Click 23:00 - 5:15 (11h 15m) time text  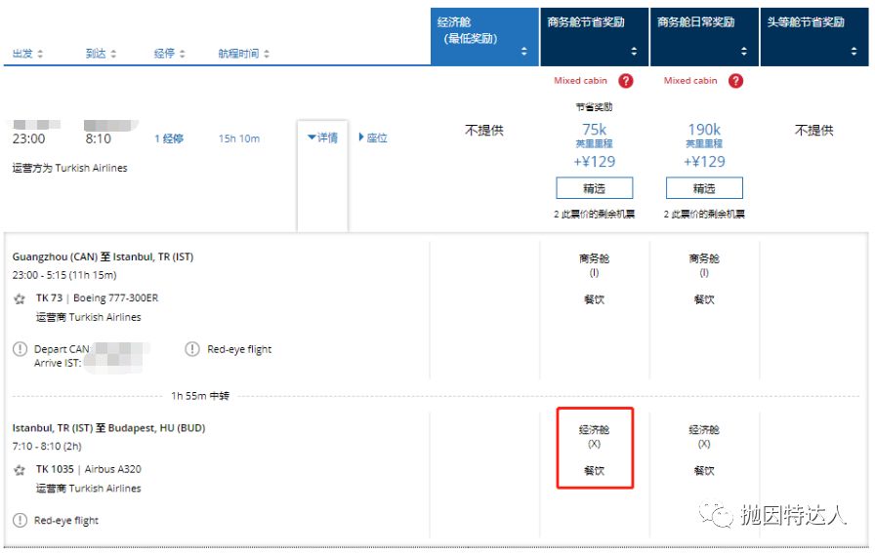point(64,275)
